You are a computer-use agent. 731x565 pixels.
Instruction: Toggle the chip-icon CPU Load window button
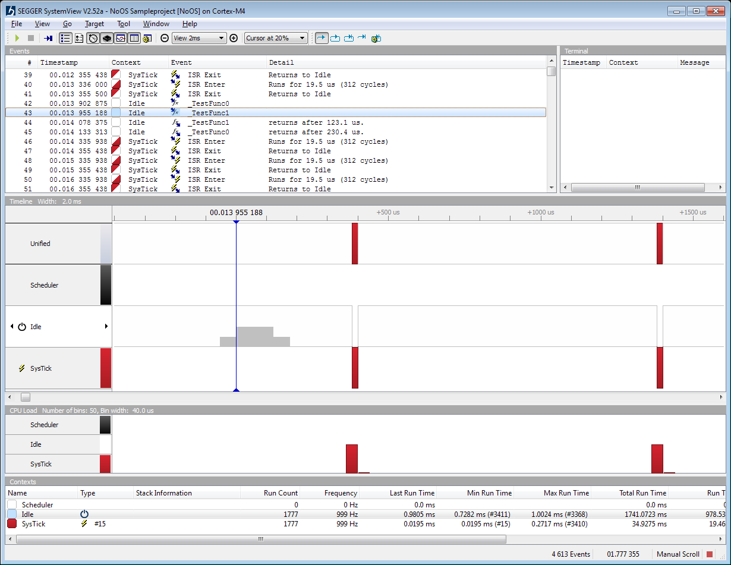point(106,38)
